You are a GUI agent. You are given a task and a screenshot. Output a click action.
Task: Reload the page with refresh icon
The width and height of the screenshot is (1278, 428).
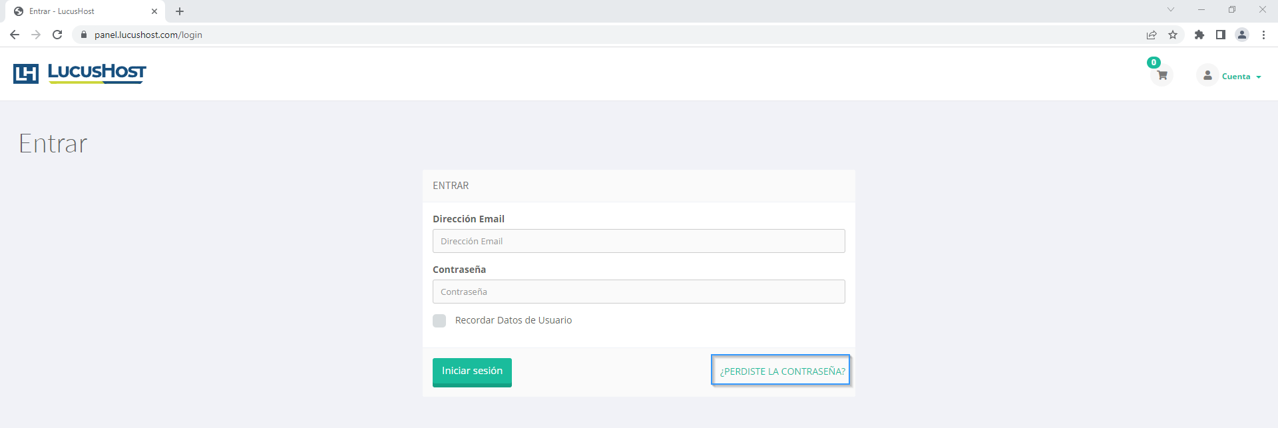point(57,35)
